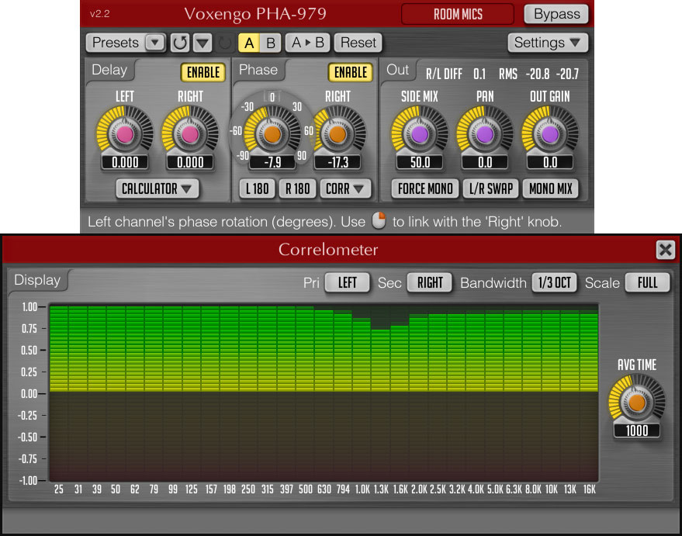Click the Phase RIGHT orange knob
This screenshot has width=682, height=536.
tap(338, 134)
